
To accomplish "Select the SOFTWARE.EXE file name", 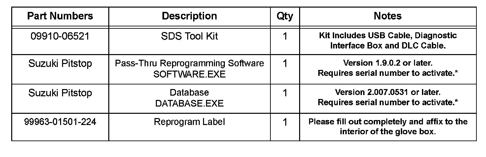I will click(190, 74).
